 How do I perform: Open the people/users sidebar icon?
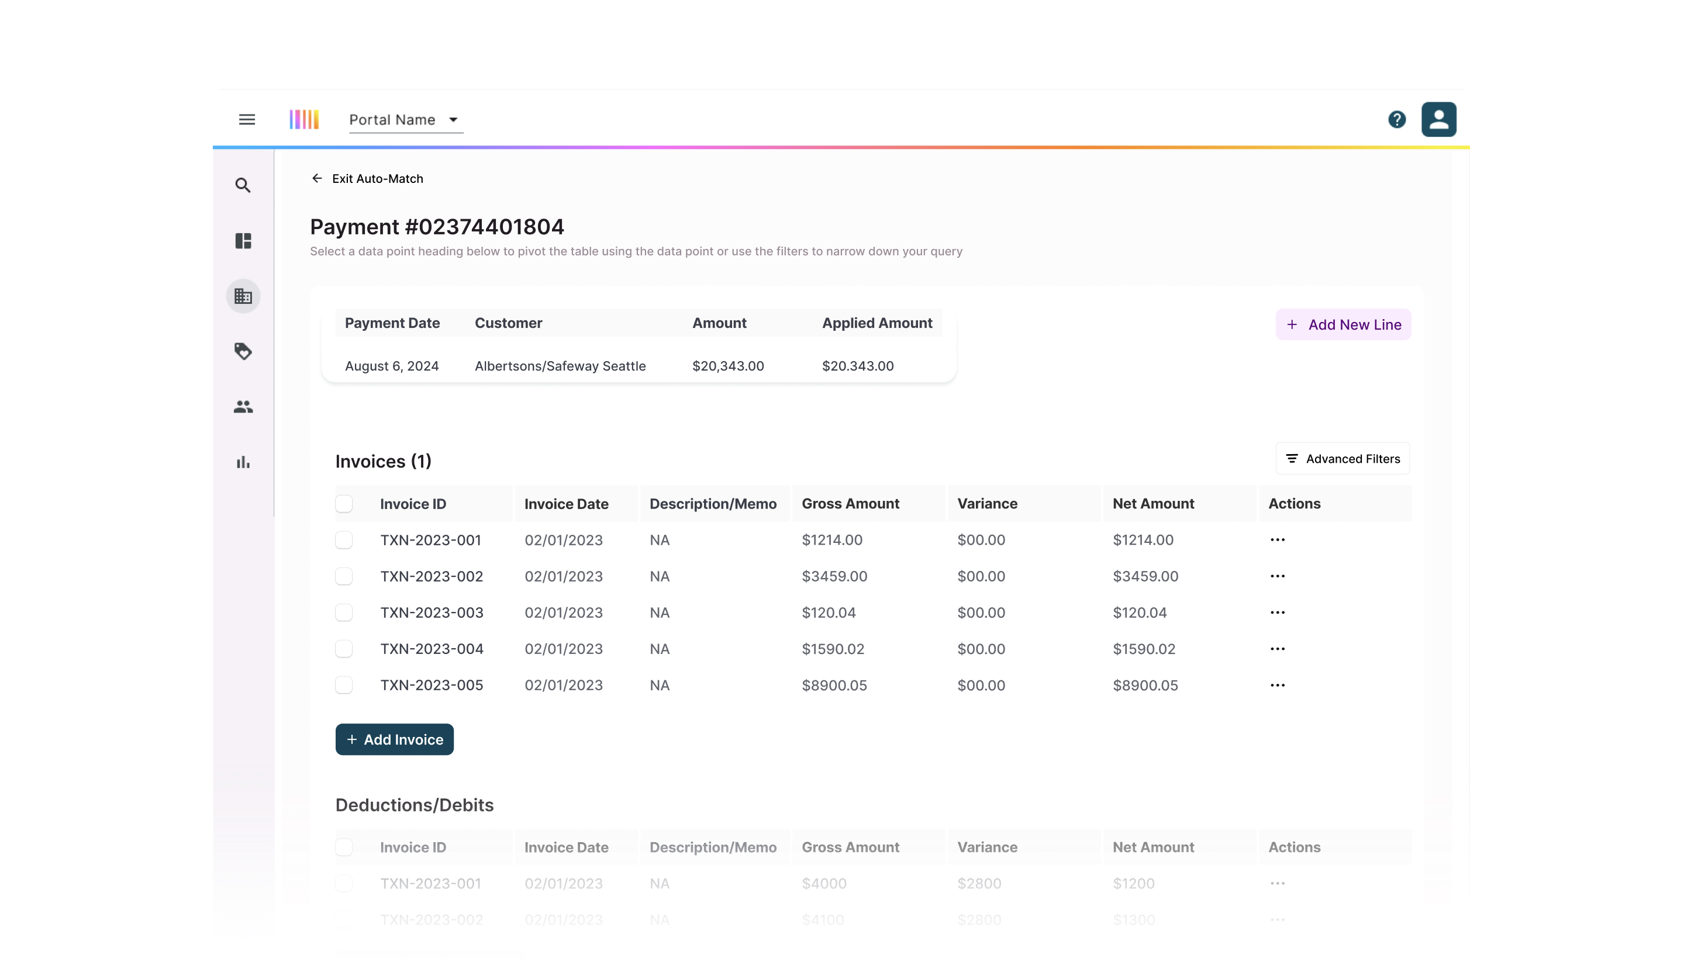pyautogui.click(x=243, y=407)
